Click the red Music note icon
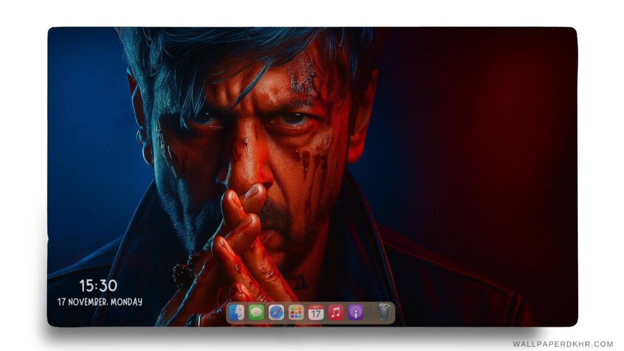The height and width of the screenshot is (351, 624). [x=336, y=313]
